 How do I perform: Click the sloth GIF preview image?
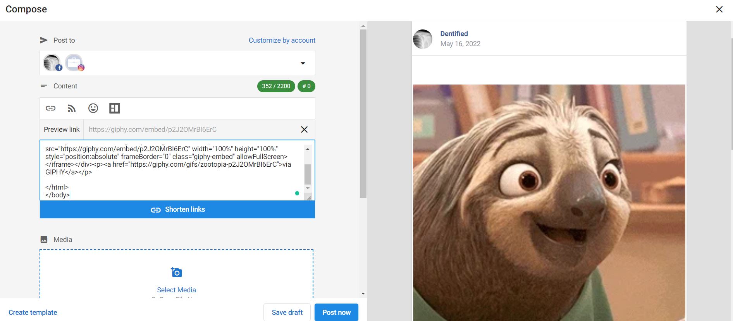(x=549, y=202)
